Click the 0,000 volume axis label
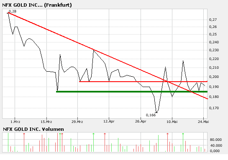Image resolution: width=228 pixels, height=160 pixels. tap(215, 151)
